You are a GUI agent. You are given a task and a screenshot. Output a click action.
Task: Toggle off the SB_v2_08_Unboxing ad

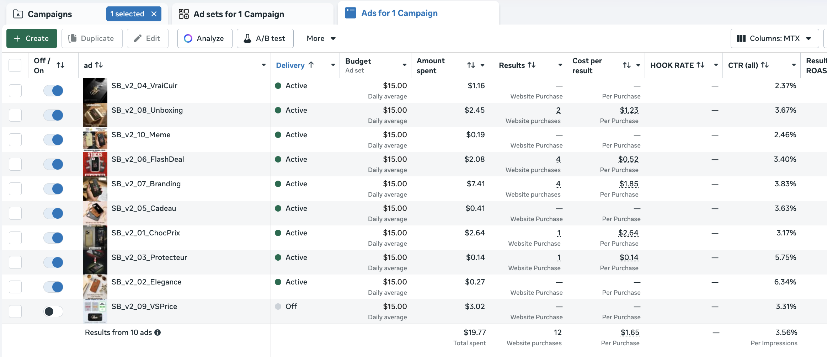click(x=53, y=115)
